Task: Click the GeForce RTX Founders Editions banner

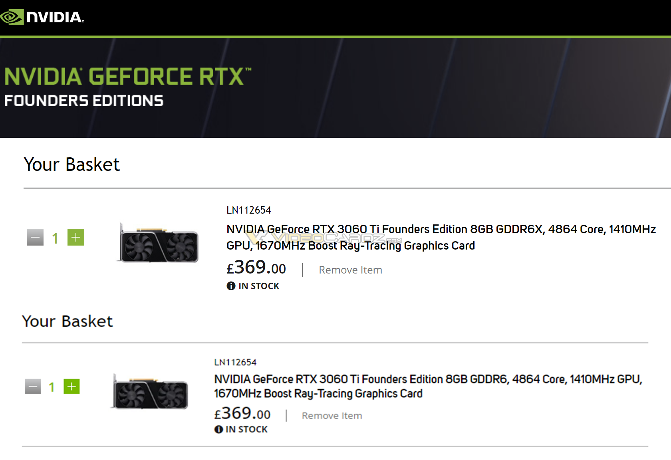Action: 128,86
